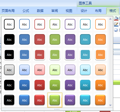Select the green gradient style in fifth row
Screen dimensions: 120x112
[x=55, y=85]
